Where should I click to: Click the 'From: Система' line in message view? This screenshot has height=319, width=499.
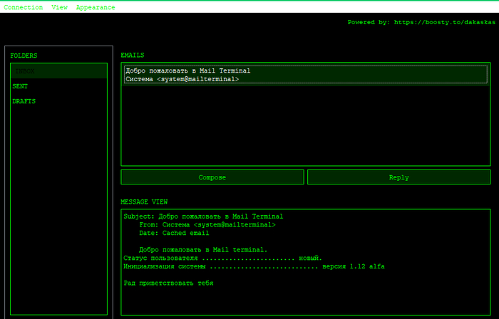[207, 224]
